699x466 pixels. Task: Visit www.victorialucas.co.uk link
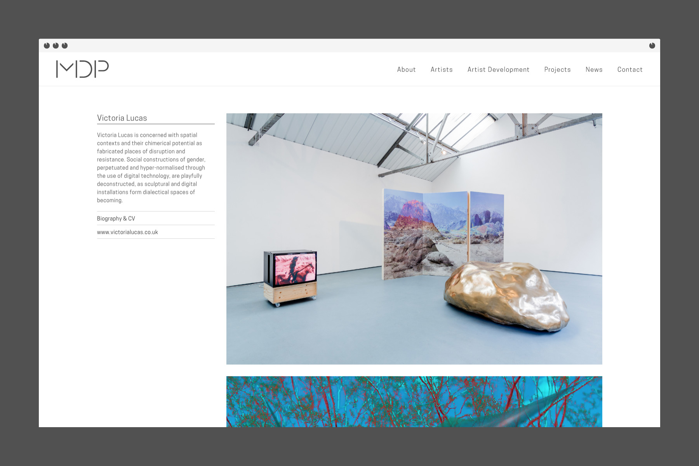click(x=127, y=232)
